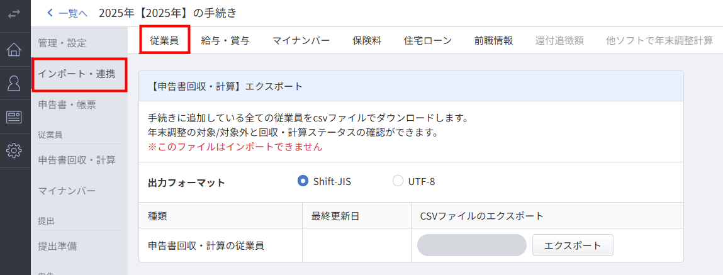723x275 pixels.
Task: Open 提出準備 in the side menu
Action: click(x=57, y=246)
